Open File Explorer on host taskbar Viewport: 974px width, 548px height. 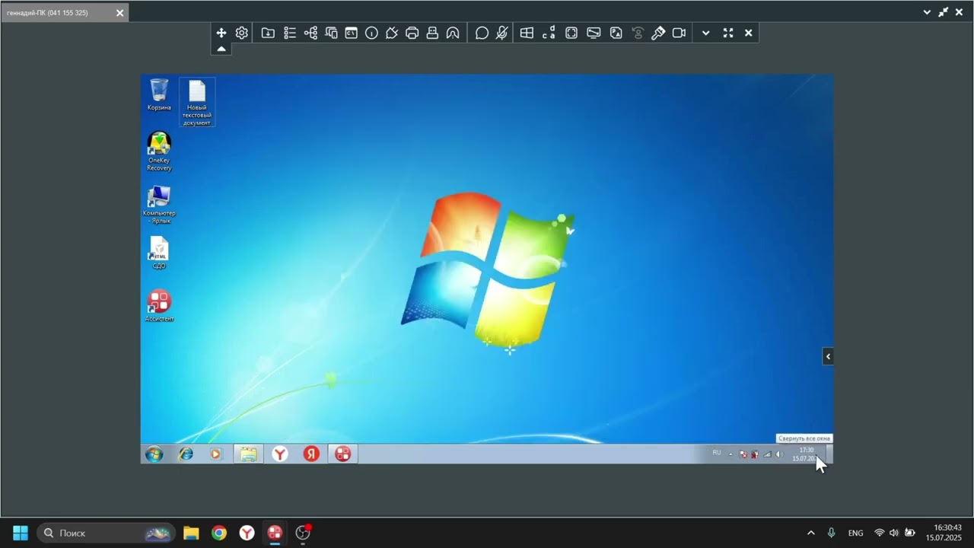click(x=191, y=533)
